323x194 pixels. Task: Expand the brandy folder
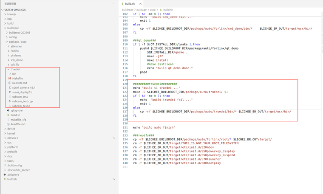[10, 14]
